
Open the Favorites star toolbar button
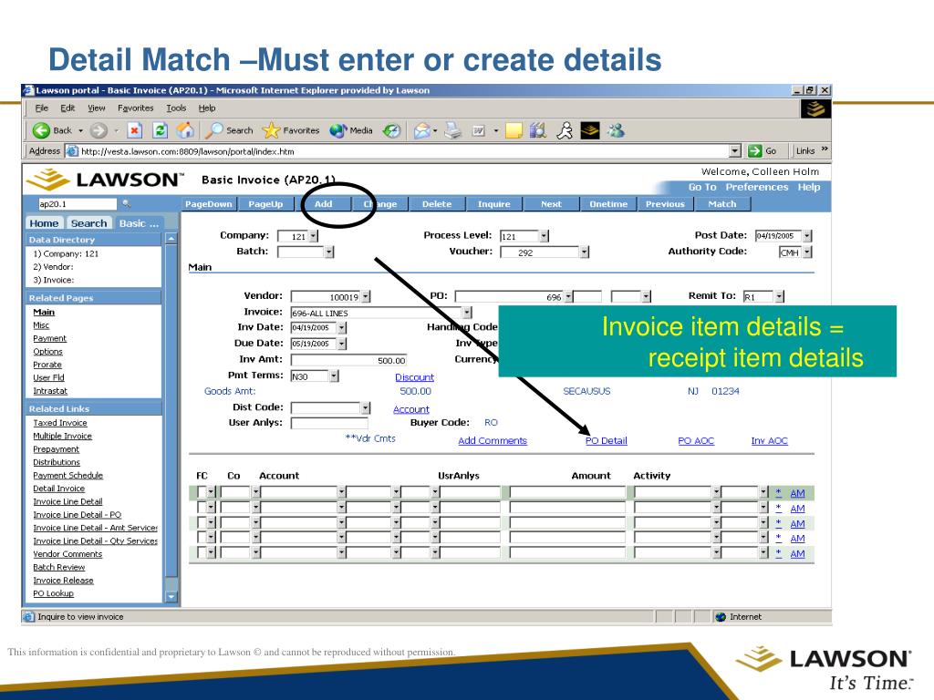(x=291, y=130)
